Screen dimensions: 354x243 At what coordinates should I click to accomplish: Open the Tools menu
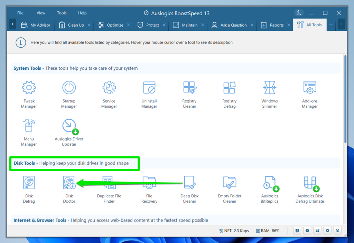pos(62,13)
